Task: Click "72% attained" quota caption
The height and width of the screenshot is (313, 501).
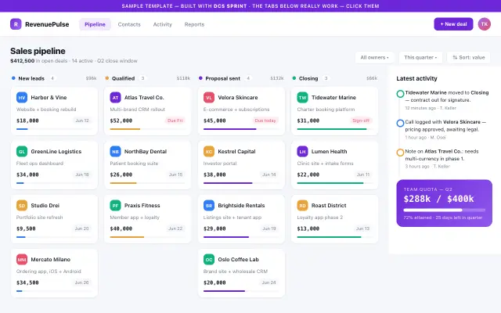Action: (x=417, y=218)
